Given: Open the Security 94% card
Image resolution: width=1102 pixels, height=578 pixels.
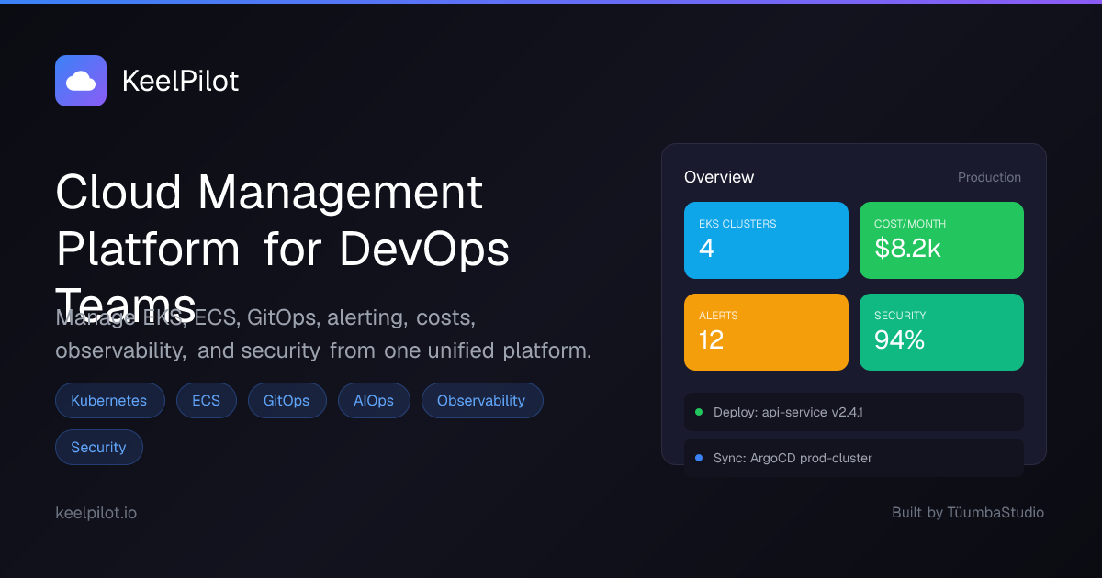Looking at the screenshot, I should click(x=941, y=332).
